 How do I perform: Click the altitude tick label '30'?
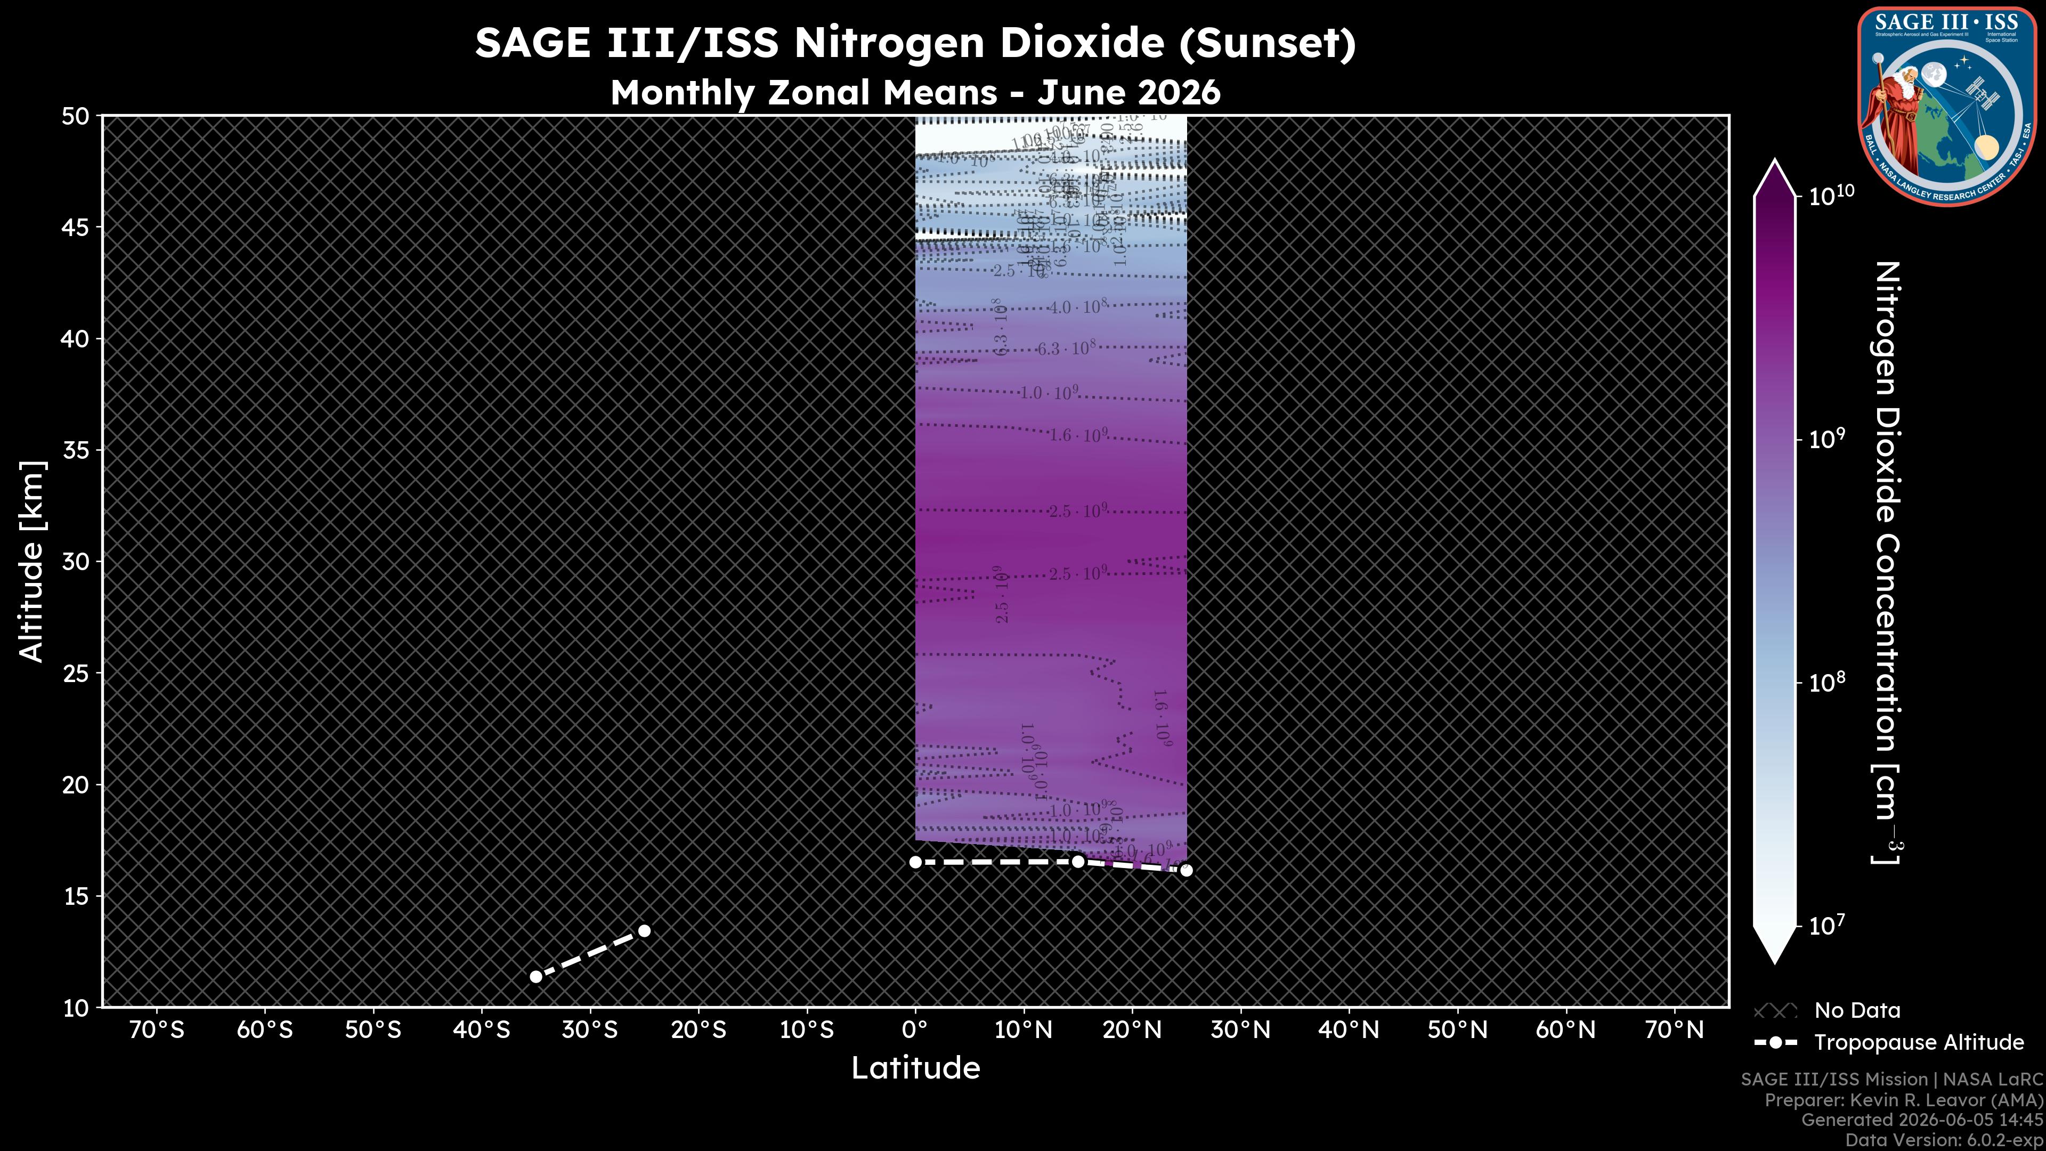[76, 562]
